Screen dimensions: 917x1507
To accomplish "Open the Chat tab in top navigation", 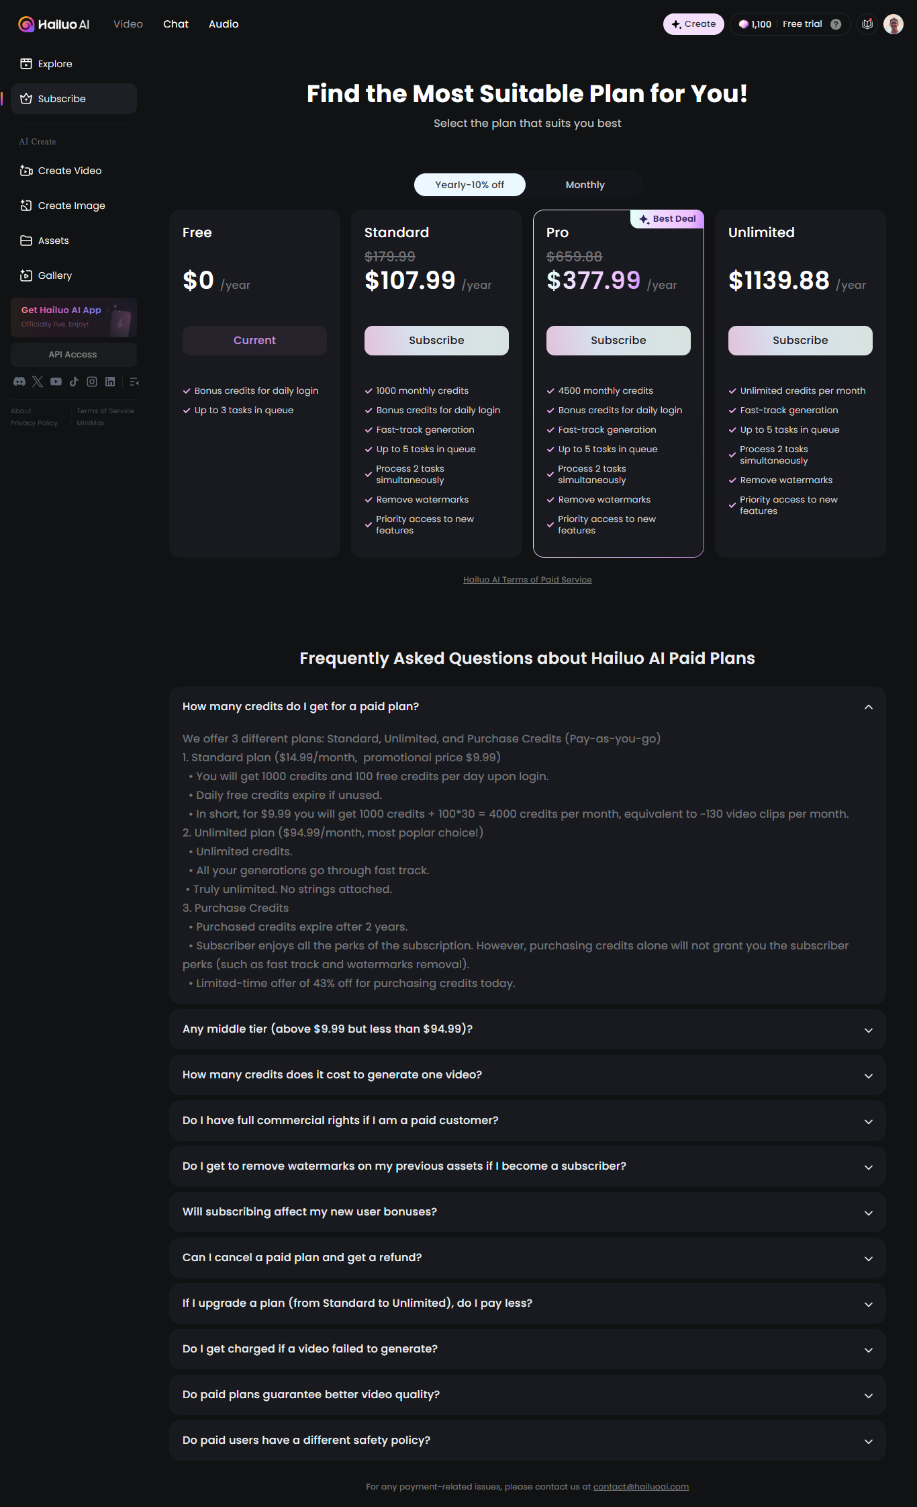I will [176, 24].
